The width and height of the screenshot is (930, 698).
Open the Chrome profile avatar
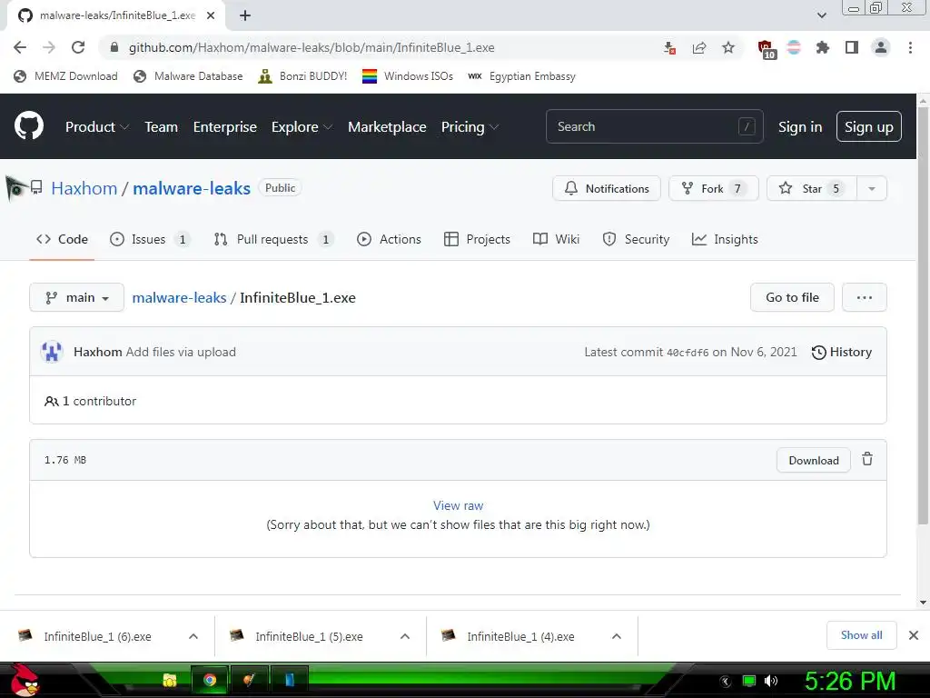(881, 47)
